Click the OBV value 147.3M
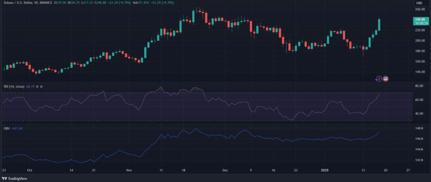Viewport: 431px width, 182px height. [16, 128]
